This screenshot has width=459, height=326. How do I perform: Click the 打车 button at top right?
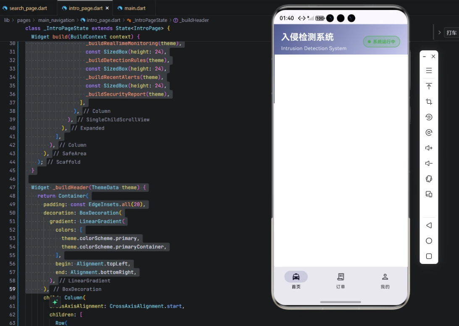(x=451, y=33)
